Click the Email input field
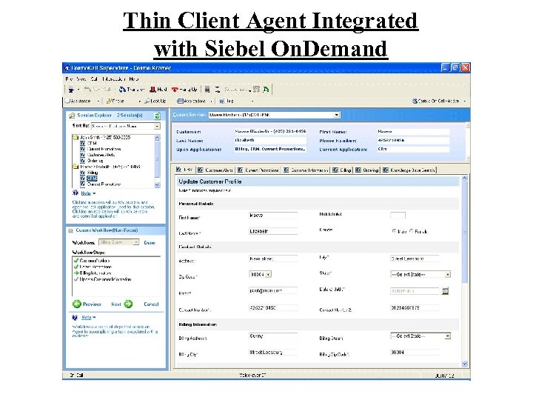The height and width of the screenshot is (400, 533). tap(273, 291)
